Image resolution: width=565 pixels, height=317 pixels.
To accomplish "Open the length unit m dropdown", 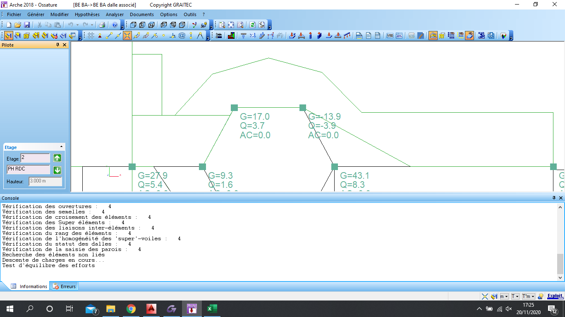I will pyautogui.click(x=504, y=296).
